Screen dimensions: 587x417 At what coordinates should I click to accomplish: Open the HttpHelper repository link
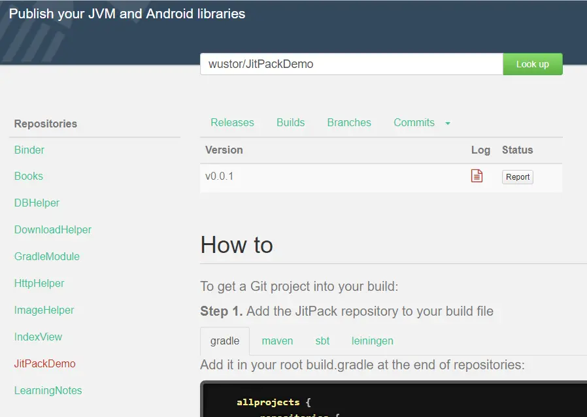[x=39, y=284]
